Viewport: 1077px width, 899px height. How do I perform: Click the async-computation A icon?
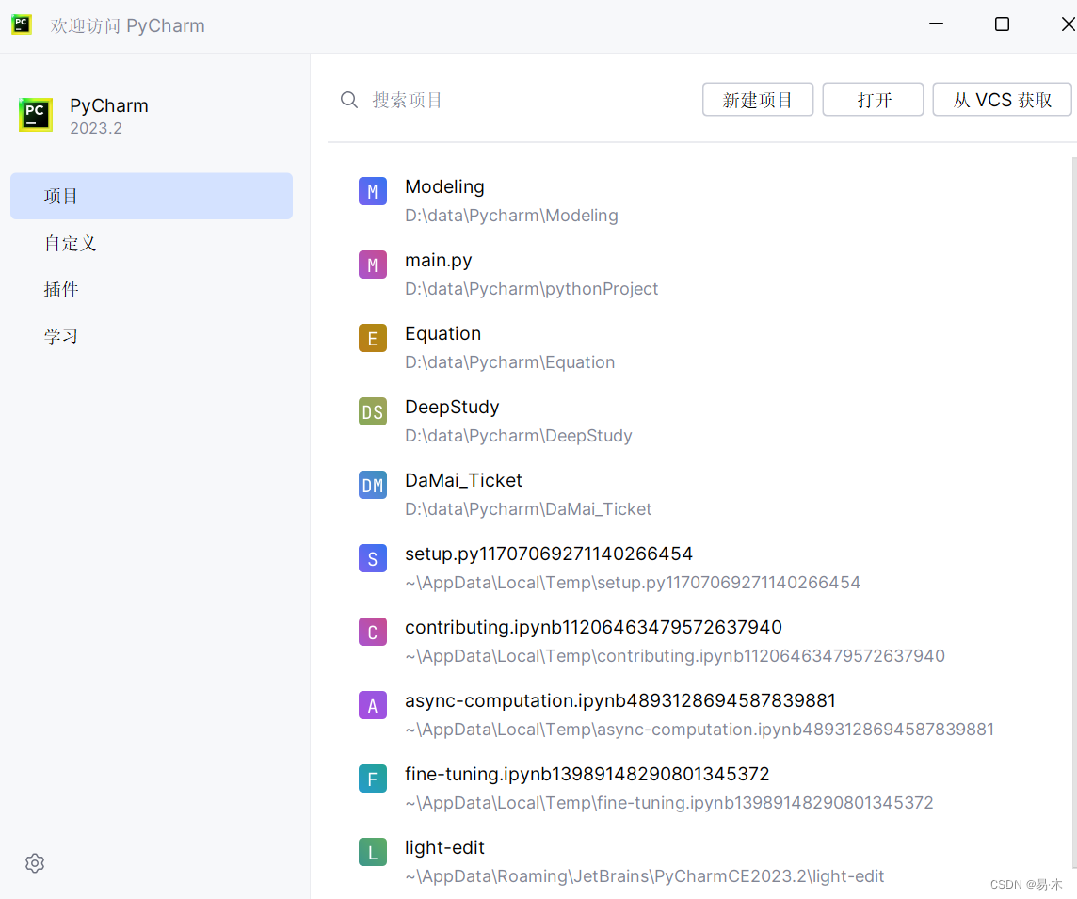click(x=372, y=706)
